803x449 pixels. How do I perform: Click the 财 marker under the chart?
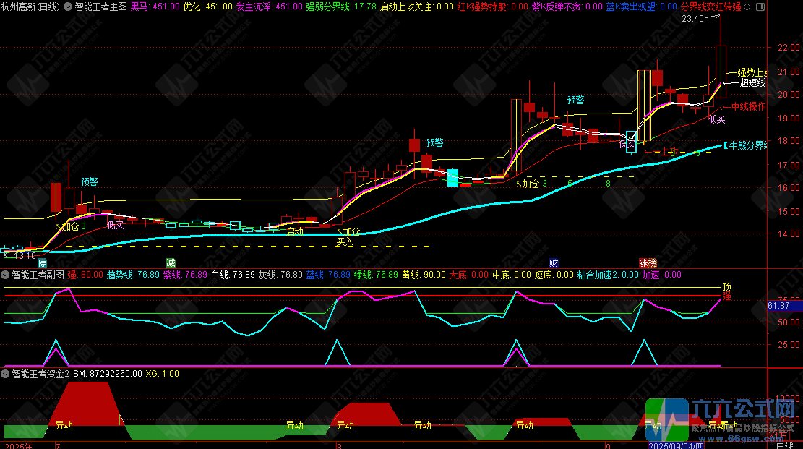pos(554,263)
